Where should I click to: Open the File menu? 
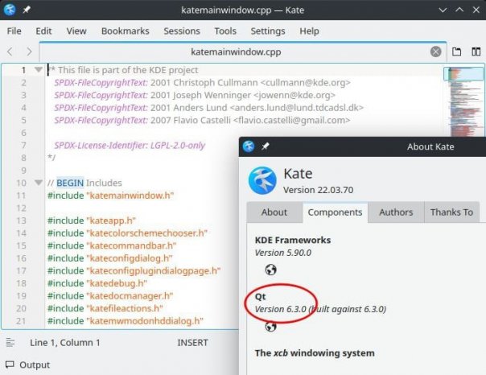pos(14,31)
